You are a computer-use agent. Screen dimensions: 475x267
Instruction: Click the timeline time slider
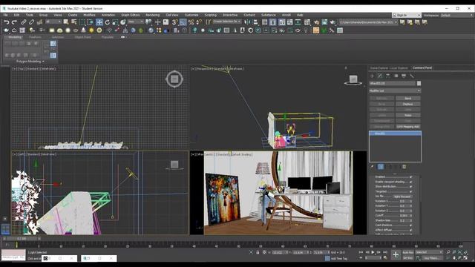pos(22,239)
